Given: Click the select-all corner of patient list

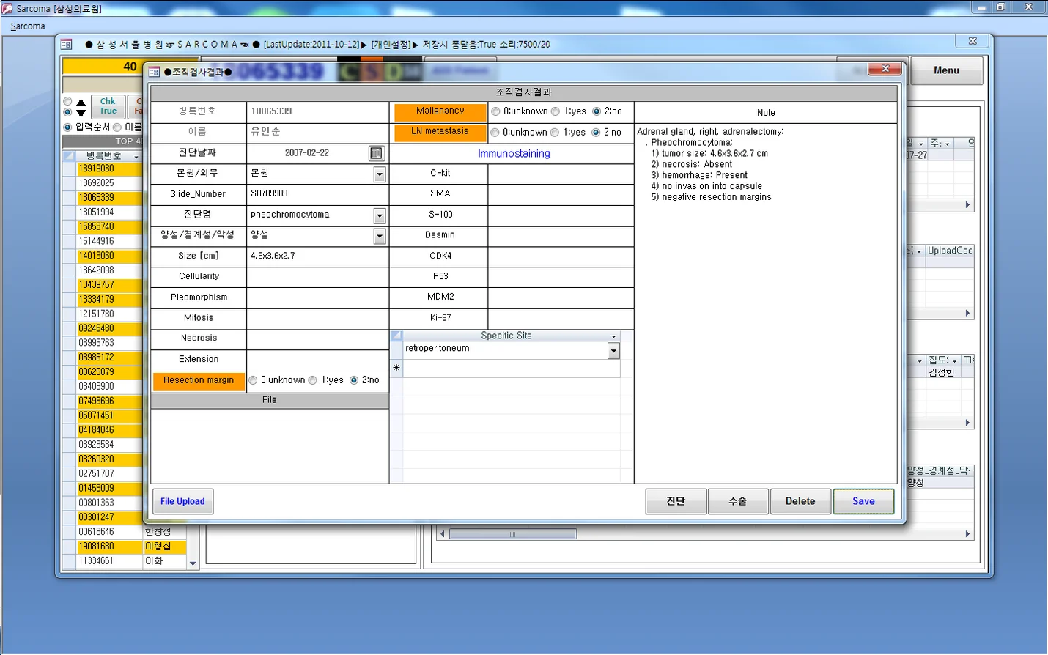Looking at the screenshot, I should click(x=70, y=156).
